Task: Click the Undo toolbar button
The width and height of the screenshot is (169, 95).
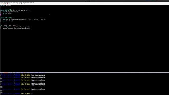Action: (14, 4)
